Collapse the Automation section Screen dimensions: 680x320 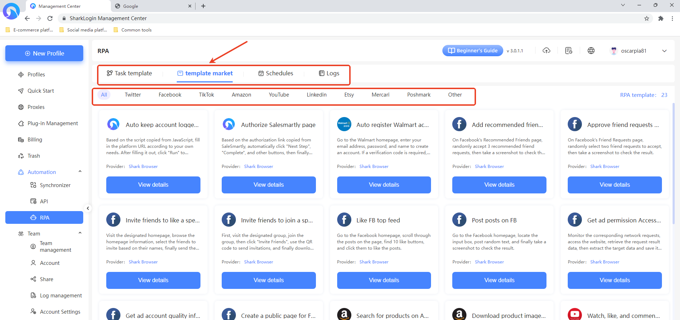[80, 172]
